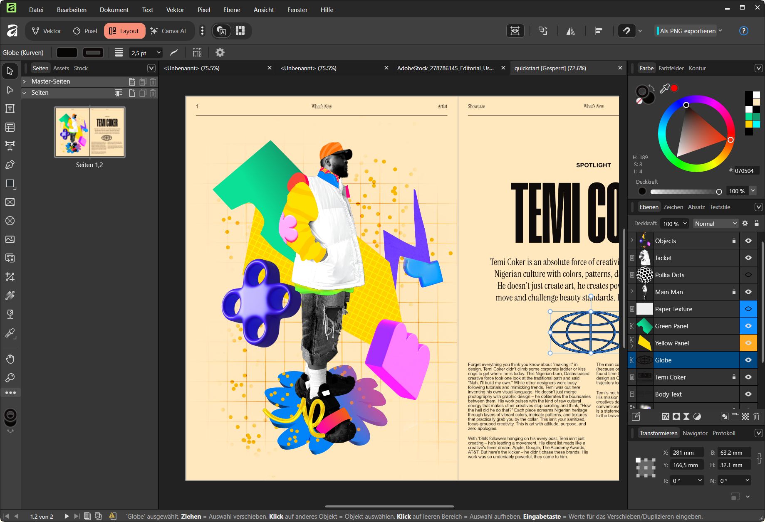765x522 pixels.
Task: Open the blend mode Normal dropdown
Action: click(x=715, y=224)
